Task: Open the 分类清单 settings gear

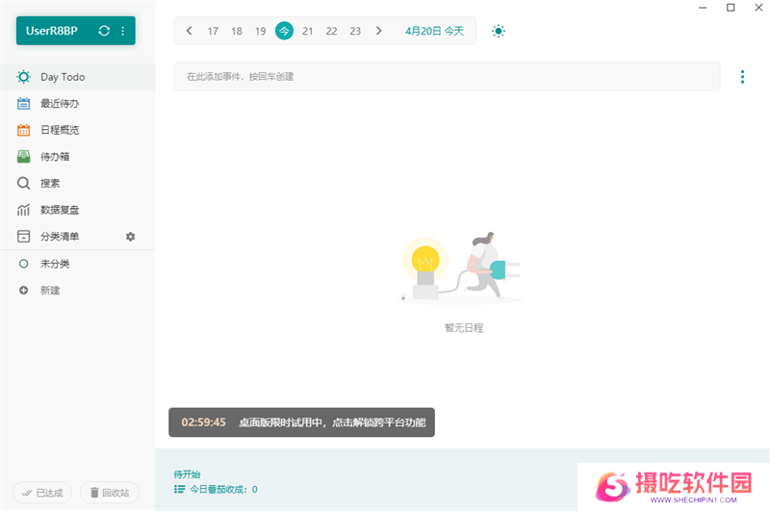Action: pyautogui.click(x=131, y=237)
